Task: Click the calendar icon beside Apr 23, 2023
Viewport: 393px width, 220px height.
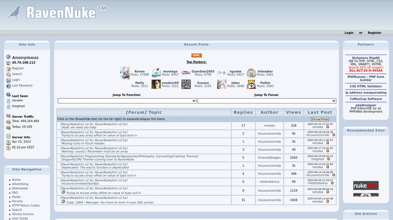Action: coord(8,142)
